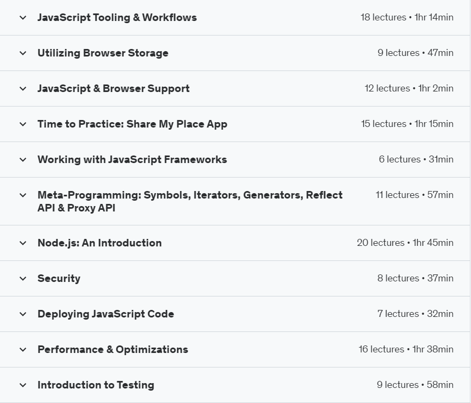Click chevron beside Utilizing Browser Storage
The height and width of the screenshot is (403, 471).
tap(23, 53)
